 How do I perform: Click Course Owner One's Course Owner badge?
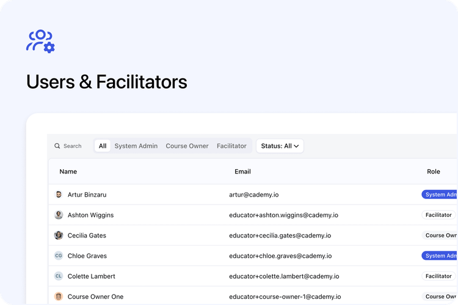pyautogui.click(x=439, y=296)
